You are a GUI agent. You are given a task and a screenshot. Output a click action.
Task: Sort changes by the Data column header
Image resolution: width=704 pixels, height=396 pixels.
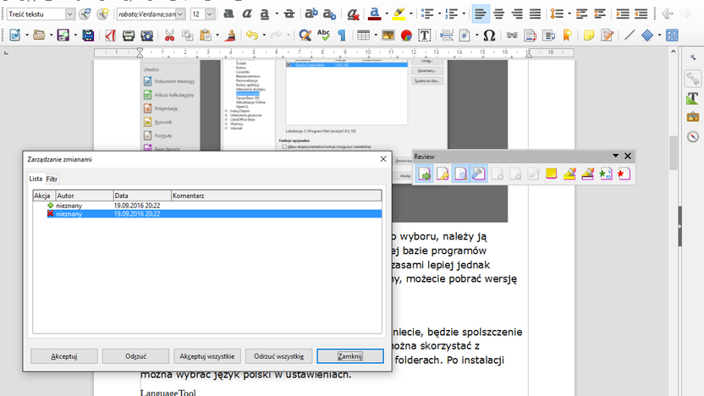142,195
